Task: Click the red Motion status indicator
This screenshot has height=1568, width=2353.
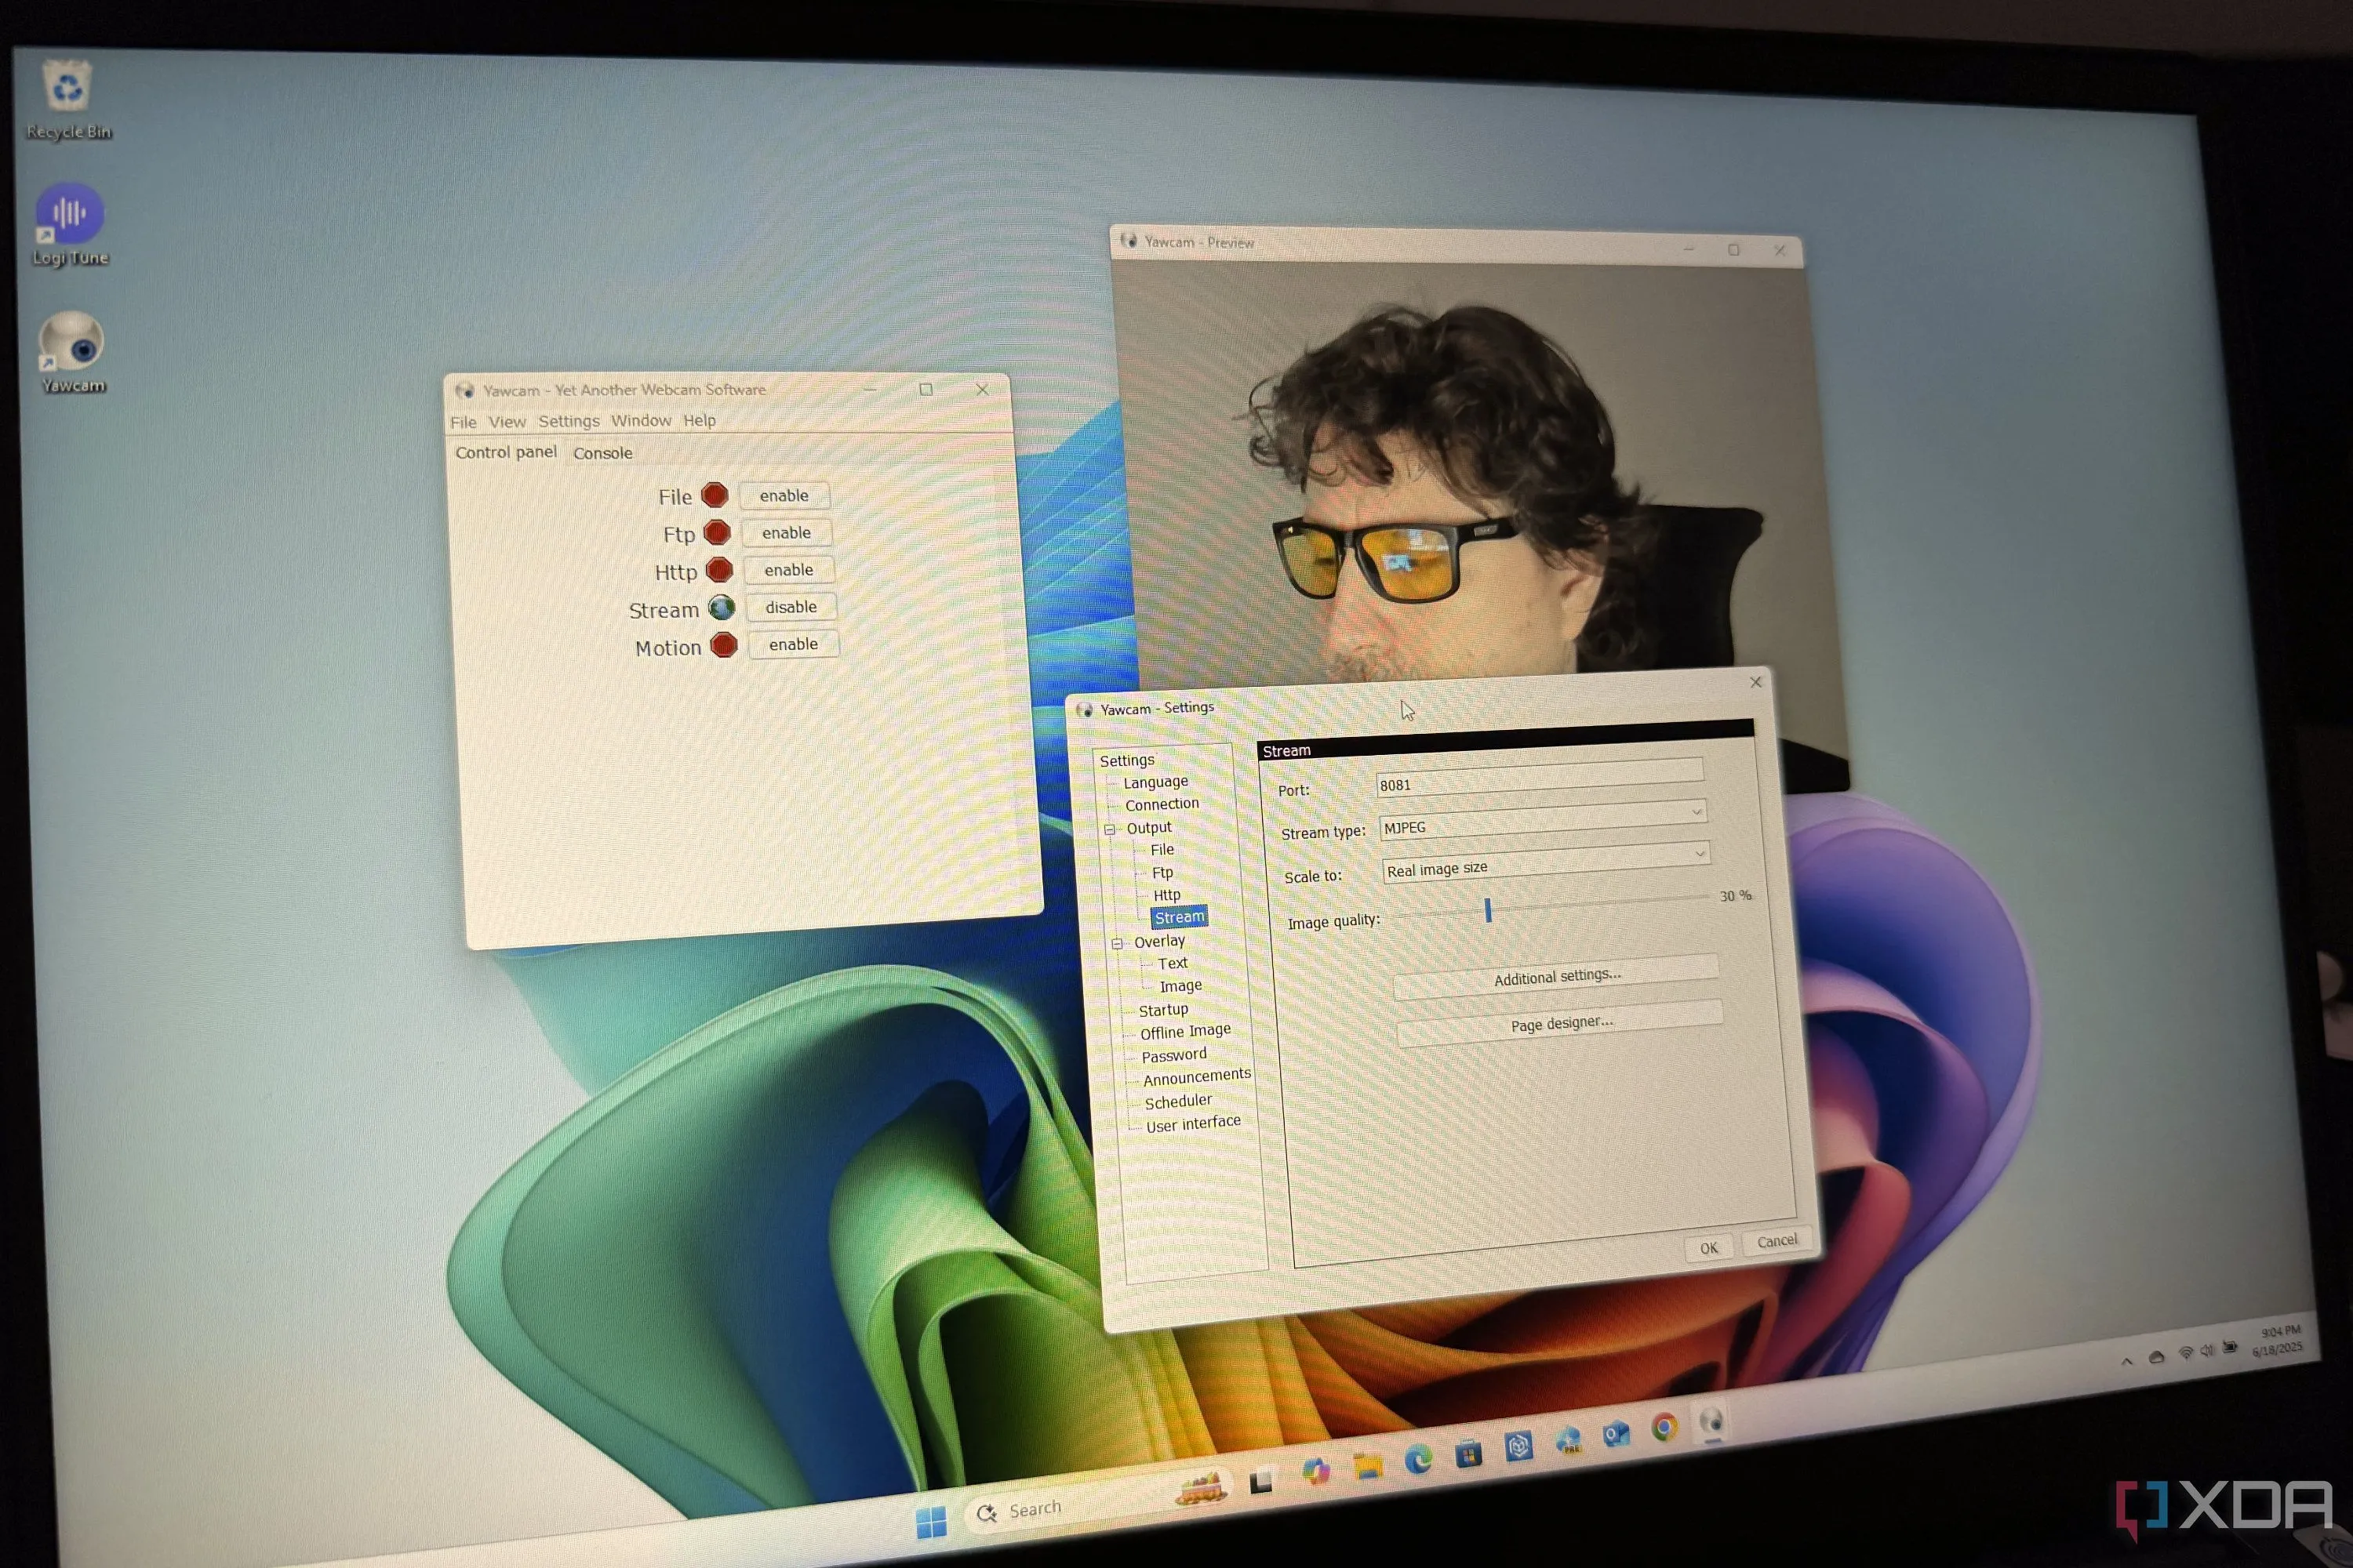Action: (723, 645)
